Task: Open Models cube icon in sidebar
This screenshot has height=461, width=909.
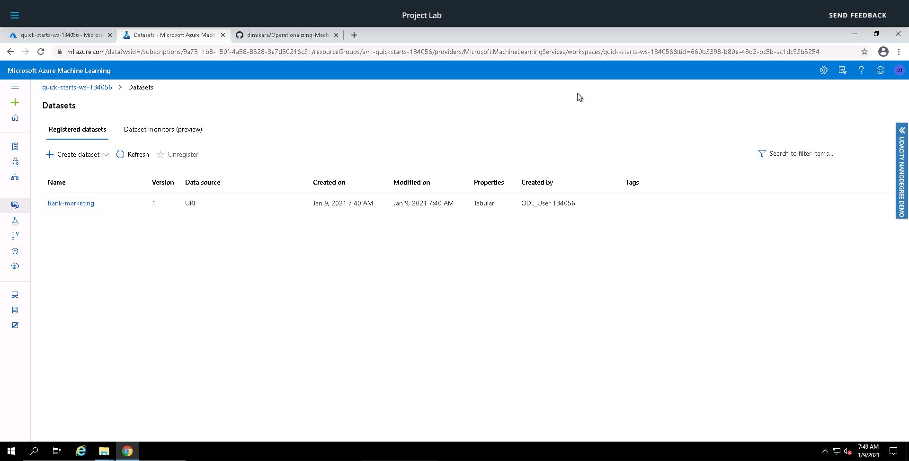Action: pos(15,251)
